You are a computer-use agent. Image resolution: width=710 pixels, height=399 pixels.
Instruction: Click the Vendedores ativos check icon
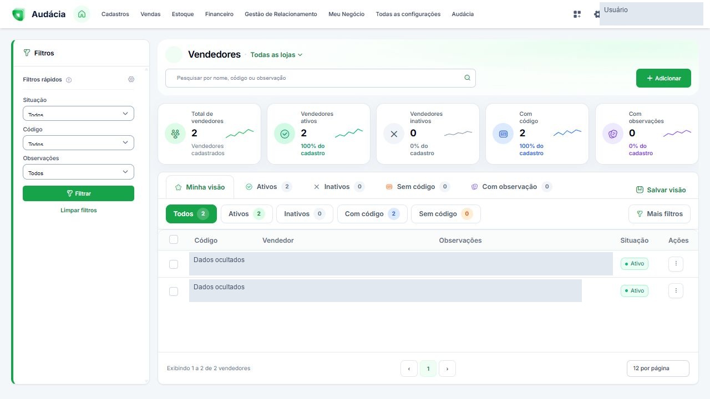[285, 134]
